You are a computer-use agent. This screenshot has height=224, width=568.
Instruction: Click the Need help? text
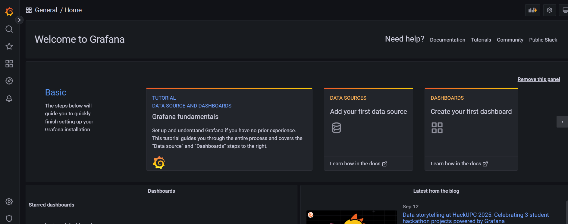[x=404, y=39]
